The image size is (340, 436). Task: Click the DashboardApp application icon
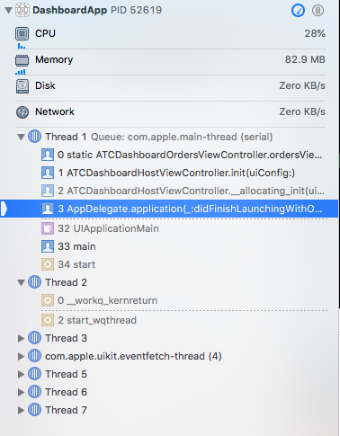22,10
